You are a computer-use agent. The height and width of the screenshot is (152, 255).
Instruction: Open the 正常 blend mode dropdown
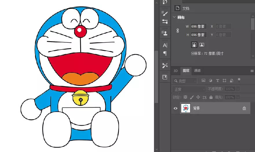click(x=189, y=89)
